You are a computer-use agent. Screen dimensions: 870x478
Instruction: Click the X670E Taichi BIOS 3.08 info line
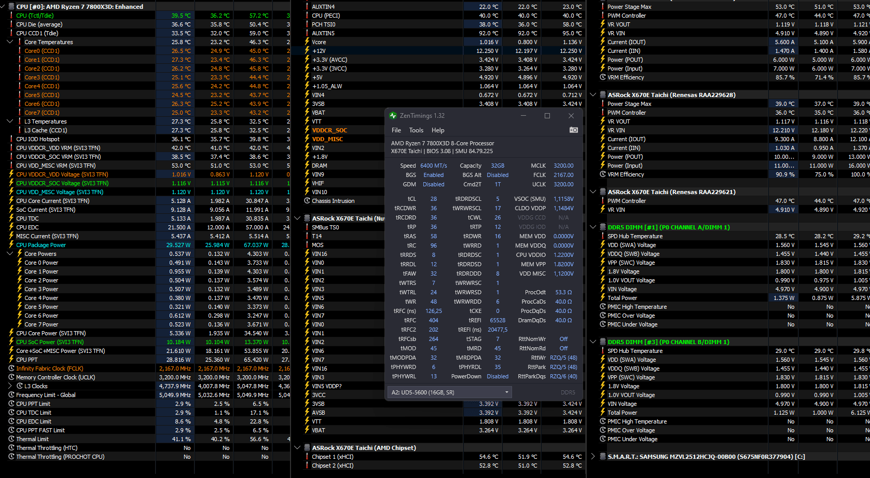(442, 152)
